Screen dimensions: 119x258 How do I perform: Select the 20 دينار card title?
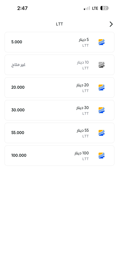[82, 85]
